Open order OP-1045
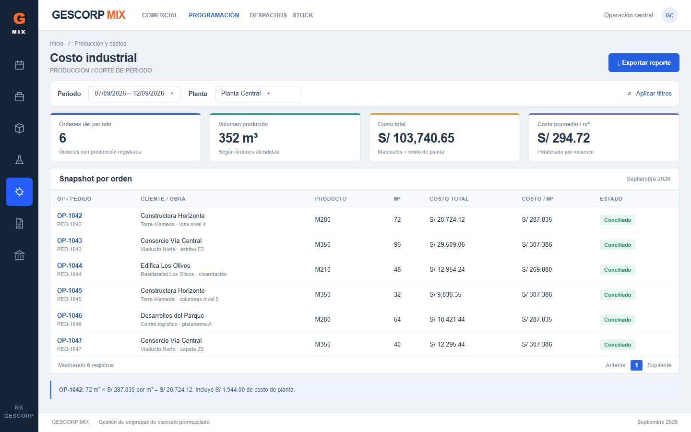The image size is (691, 432). tap(70, 290)
